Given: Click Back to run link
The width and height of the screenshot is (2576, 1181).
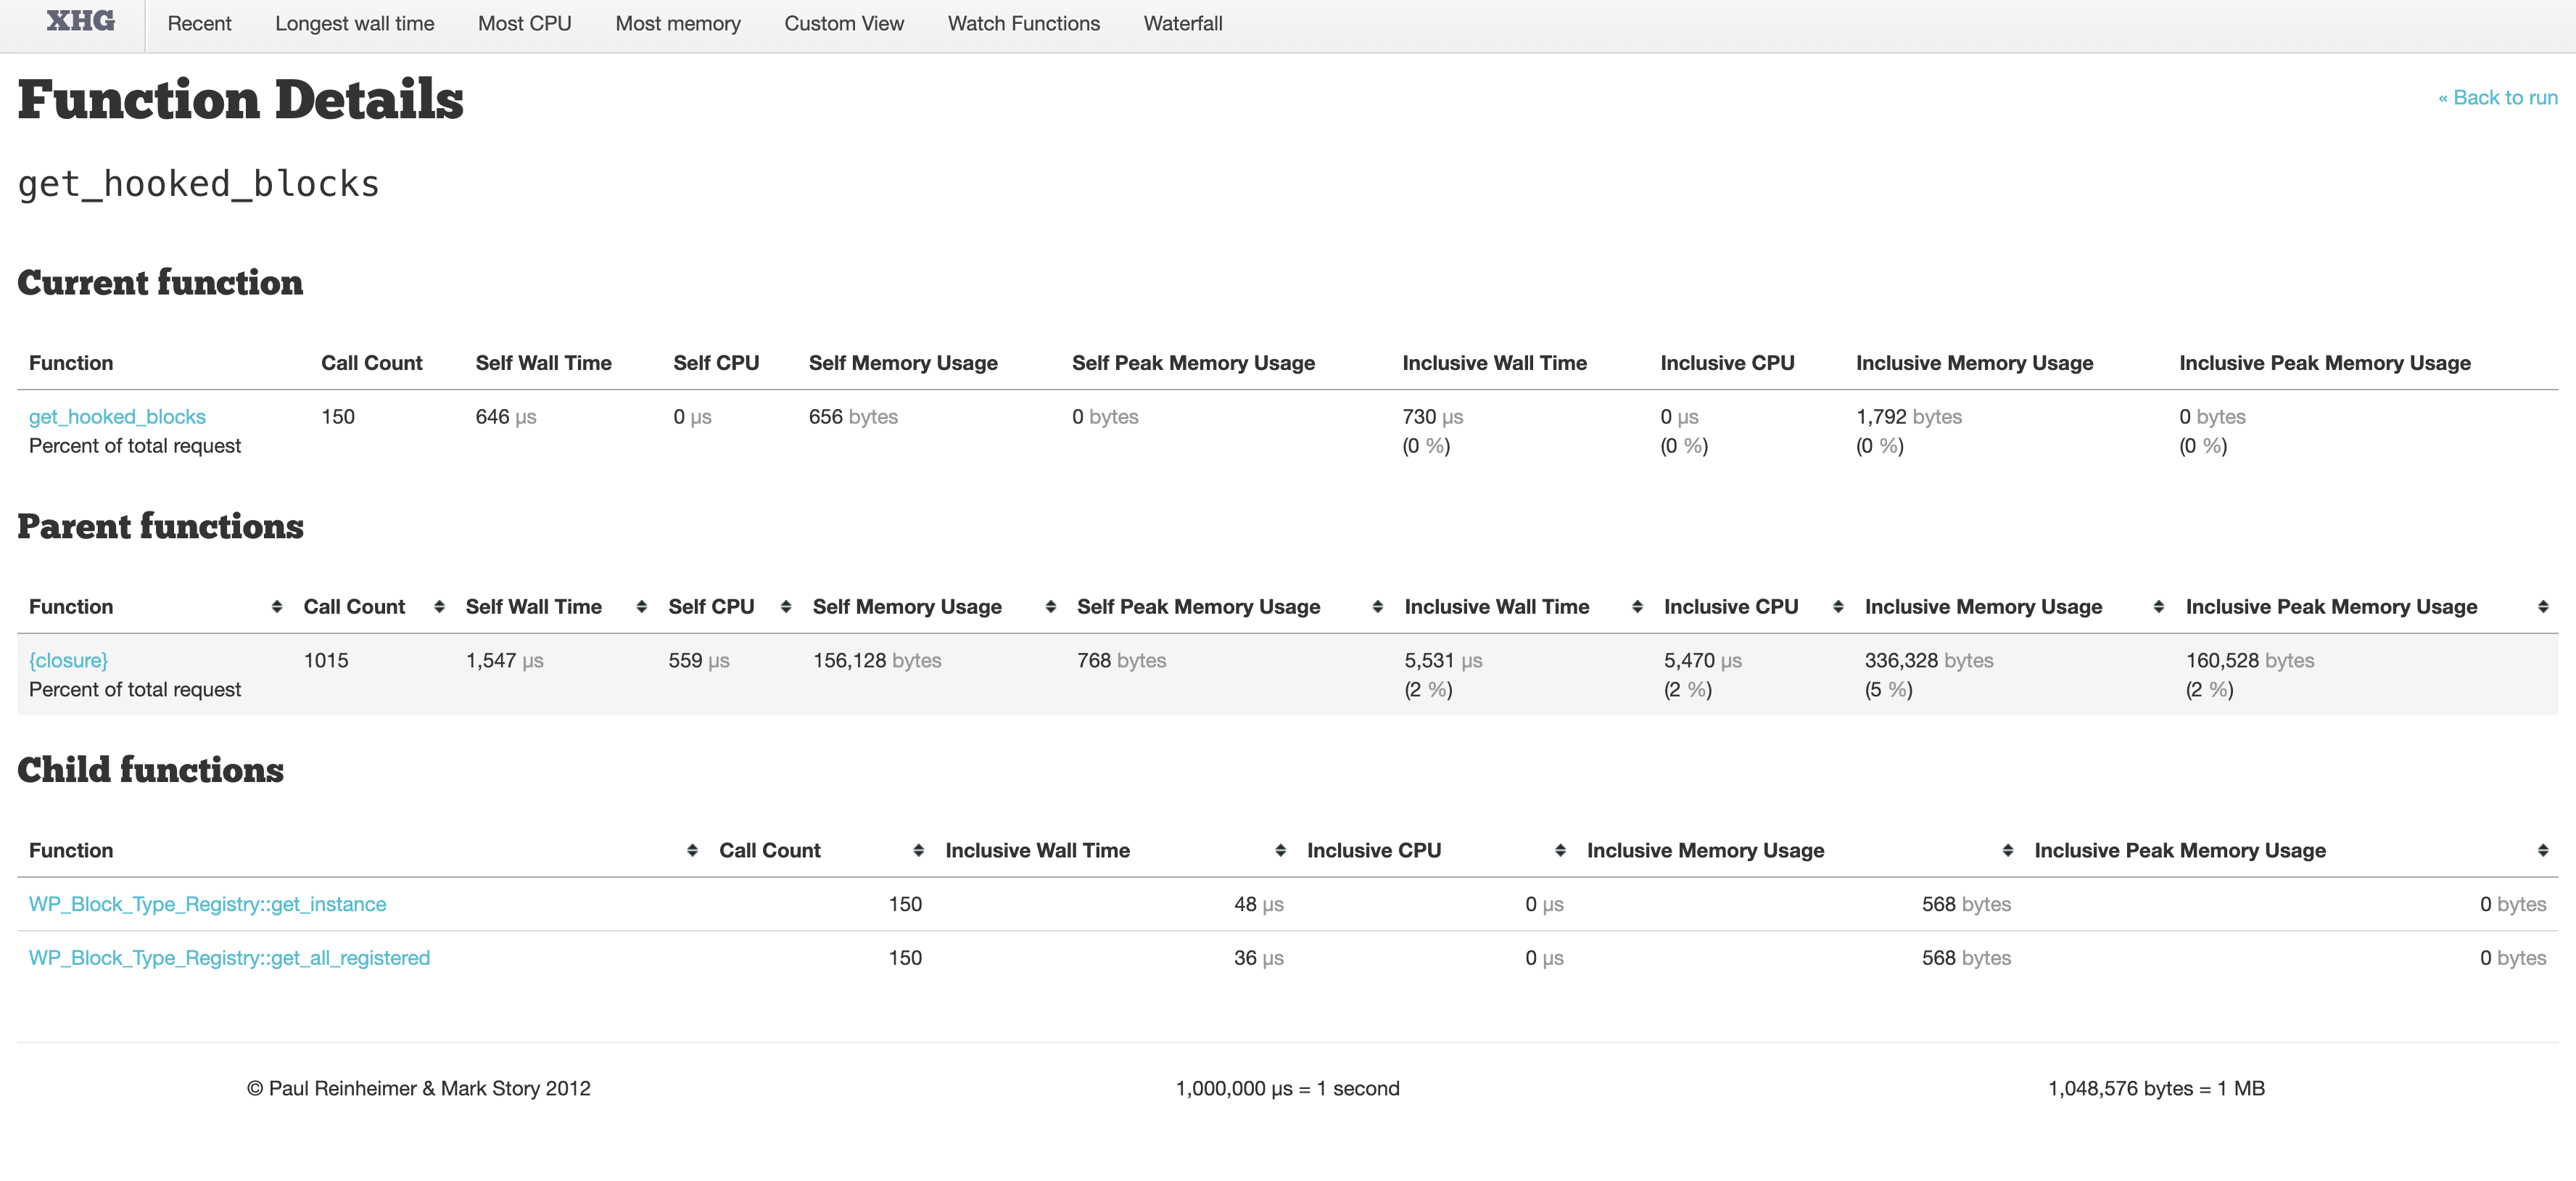Looking at the screenshot, I should [2497, 98].
